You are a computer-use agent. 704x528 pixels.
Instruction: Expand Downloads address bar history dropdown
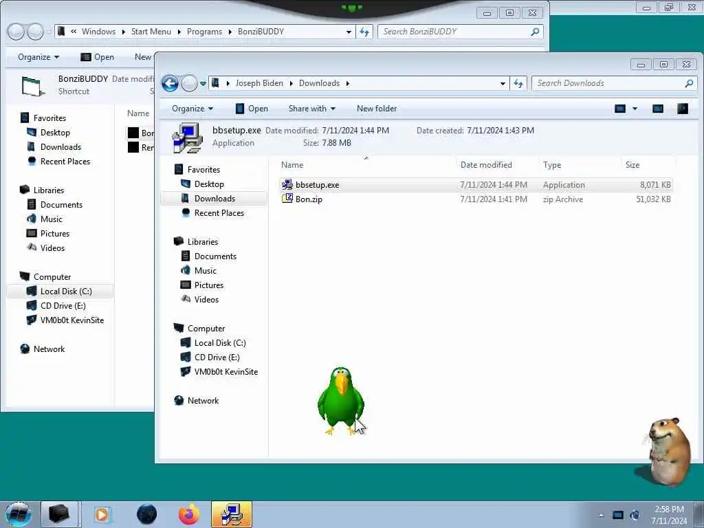click(503, 83)
